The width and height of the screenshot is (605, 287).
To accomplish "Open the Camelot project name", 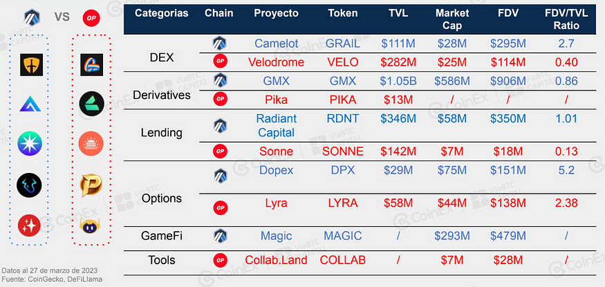I will (x=277, y=44).
